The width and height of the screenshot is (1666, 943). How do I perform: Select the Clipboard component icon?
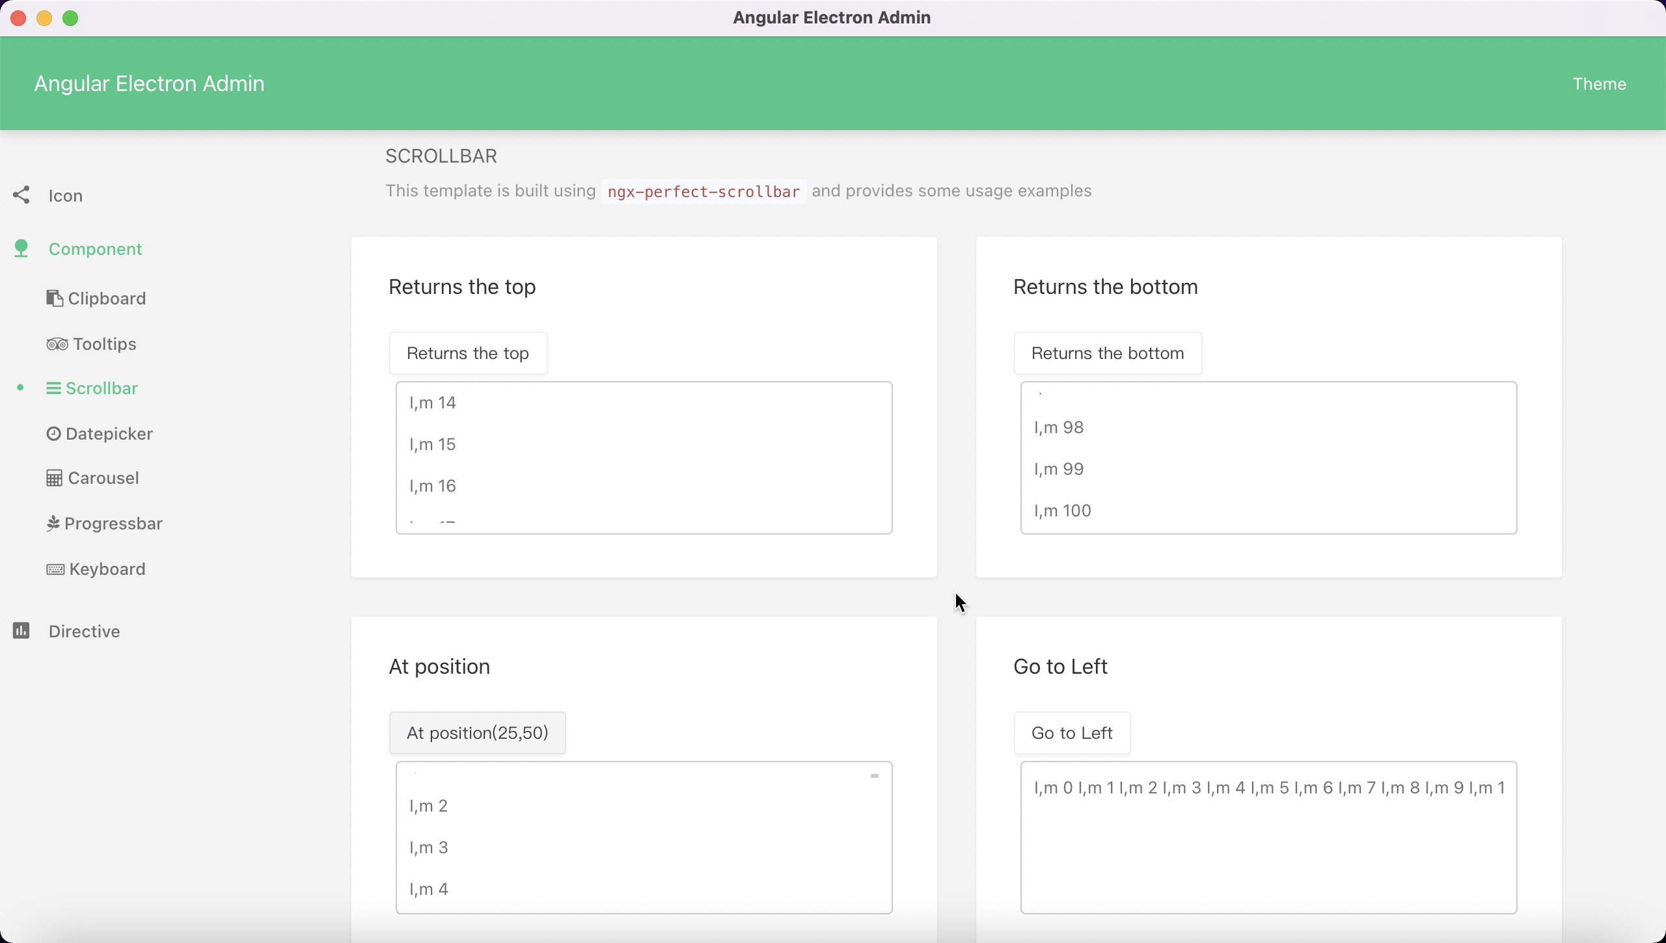coord(54,299)
